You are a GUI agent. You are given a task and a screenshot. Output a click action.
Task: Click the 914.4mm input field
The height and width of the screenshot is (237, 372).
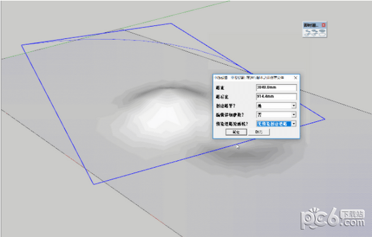click(x=277, y=97)
